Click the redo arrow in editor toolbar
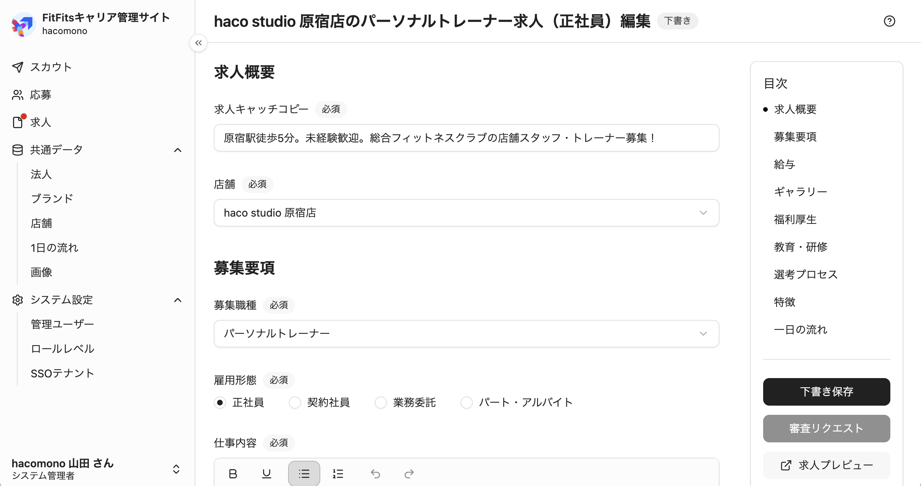The width and height of the screenshot is (921, 486). 409,474
